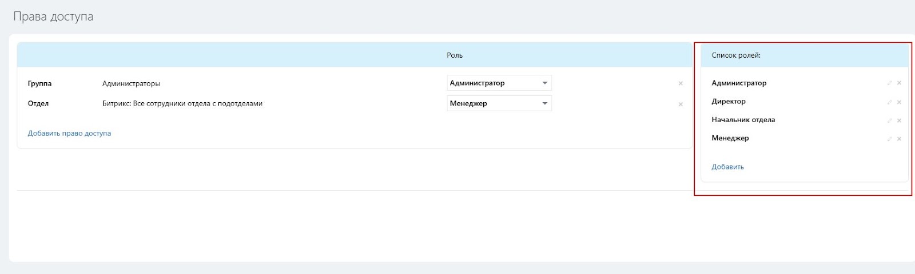Remove the Группа Администраторы access row

[681, 83]
